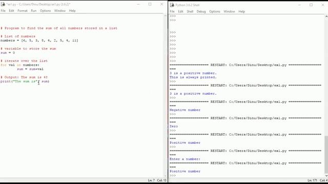Open the Options menu in editor window
The image size is (328, 184).
(46, 11)
